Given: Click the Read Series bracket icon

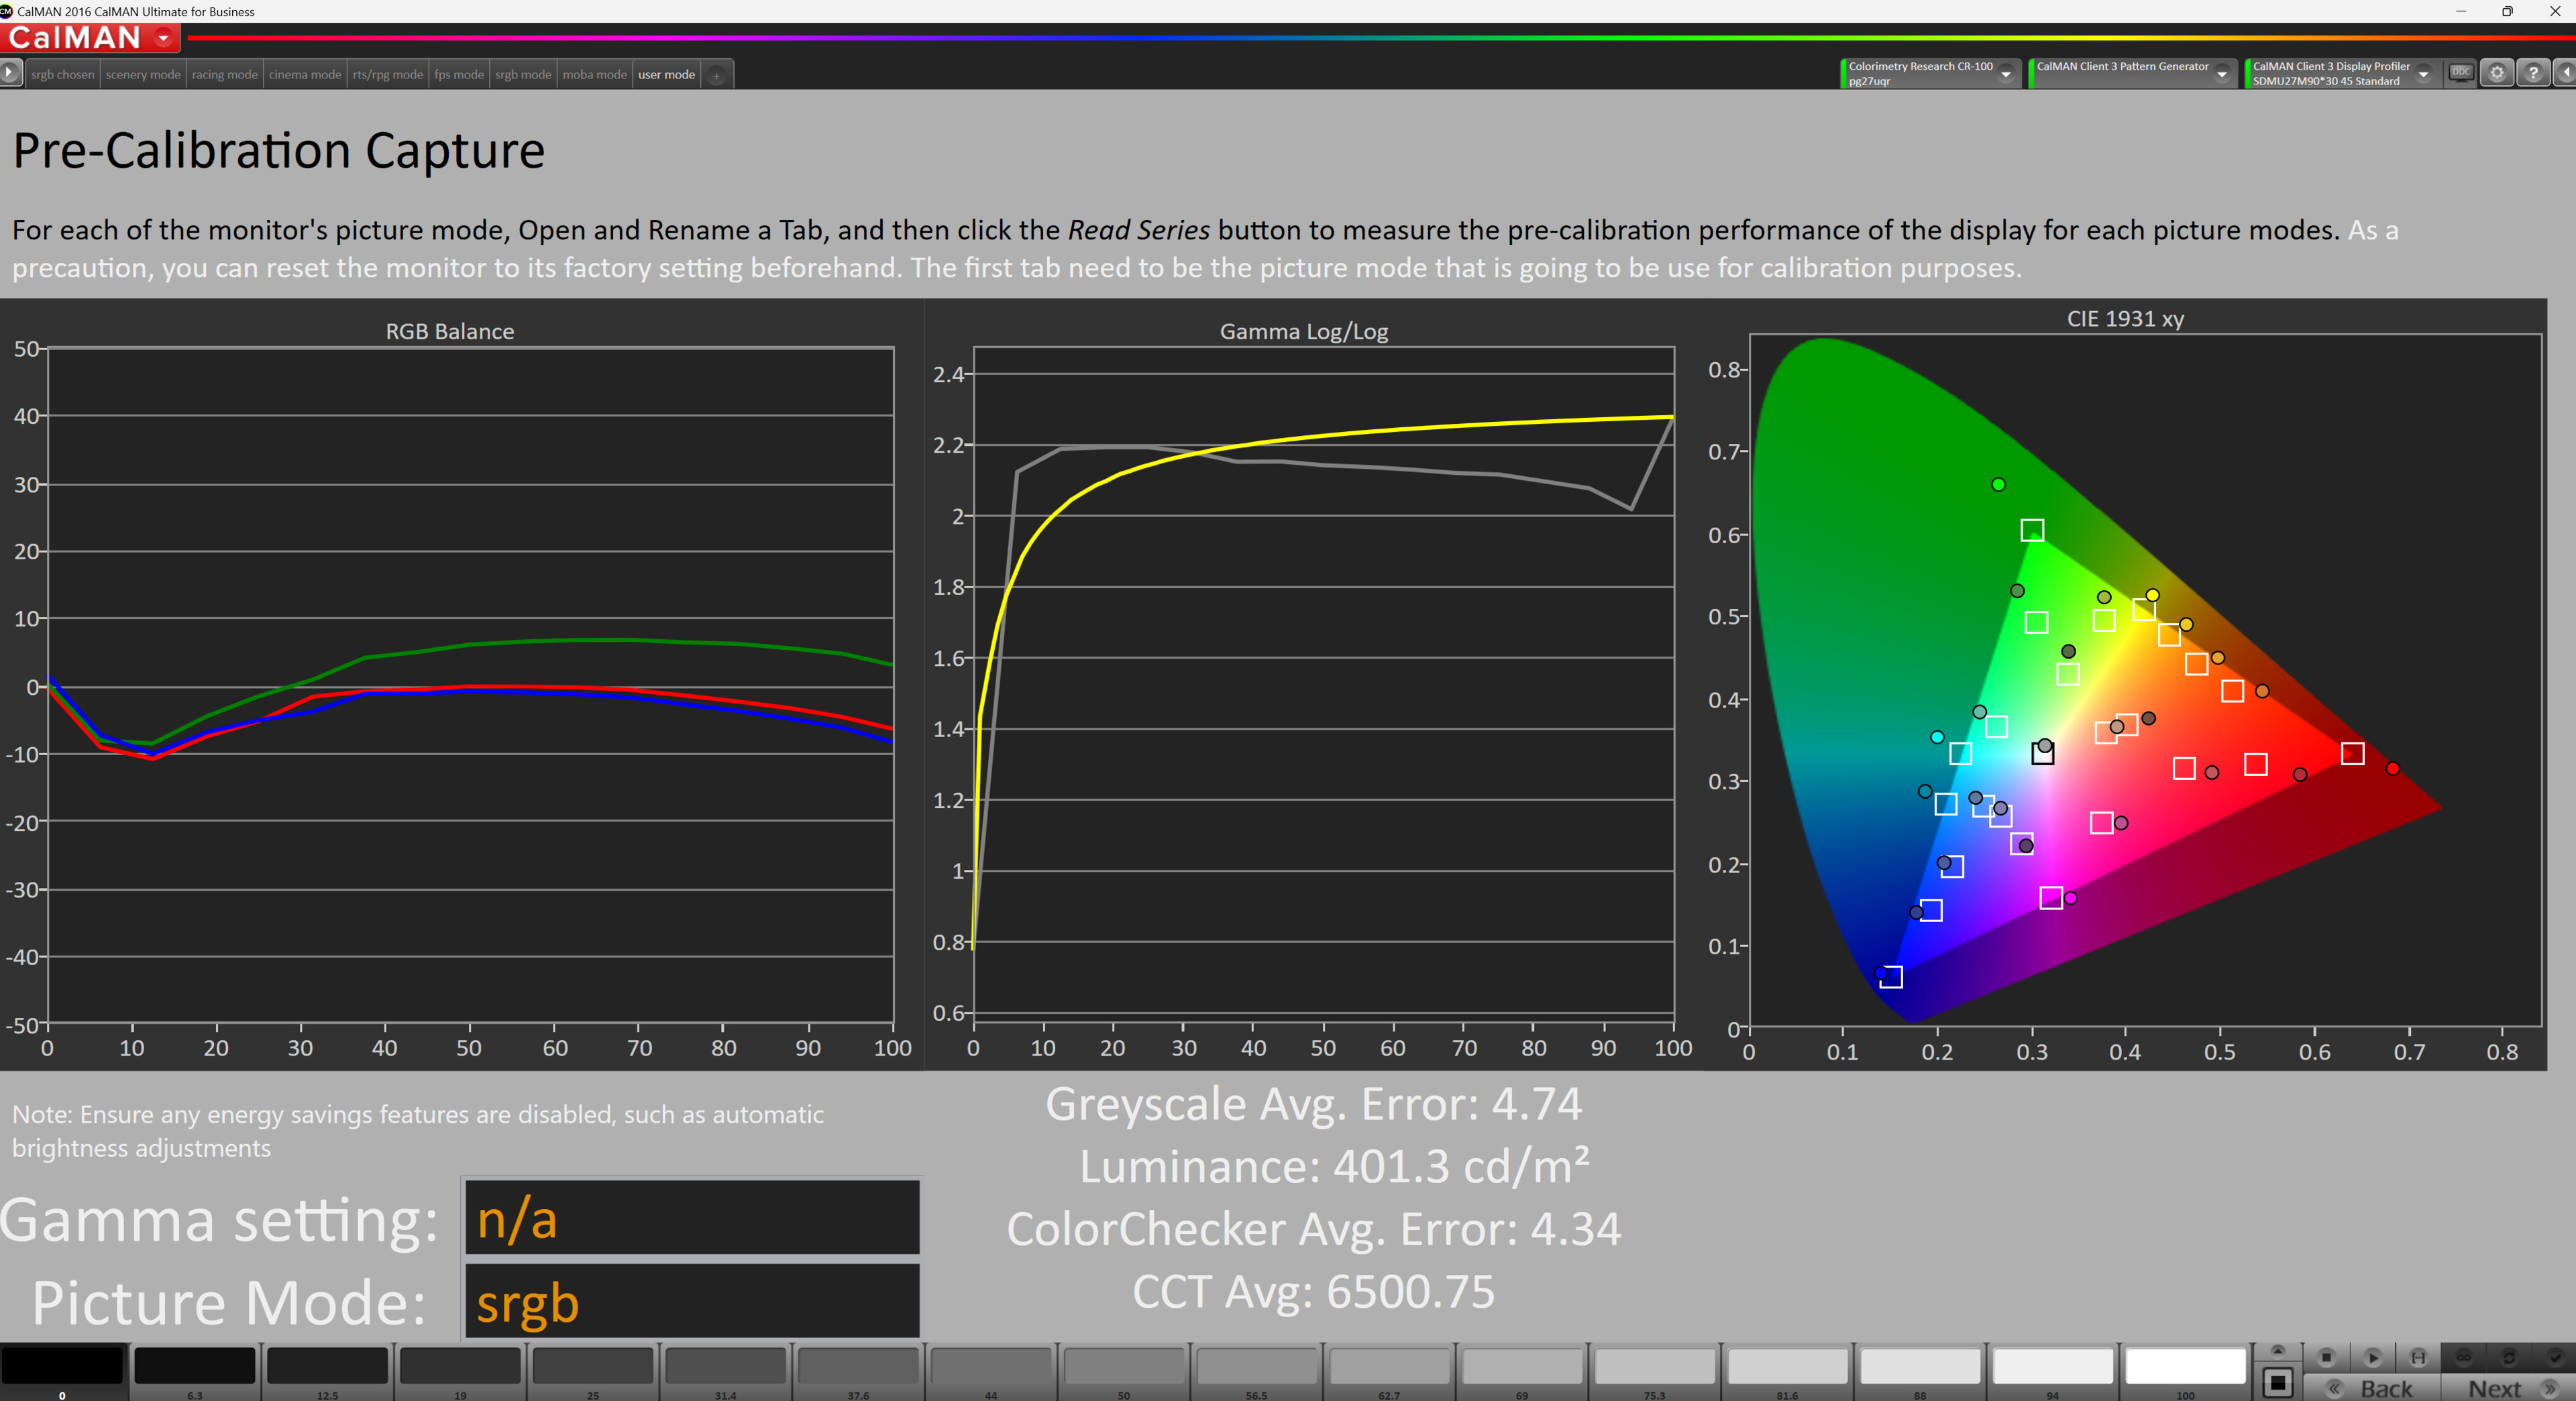Looking at the screenshot, I should 2418,1357.
